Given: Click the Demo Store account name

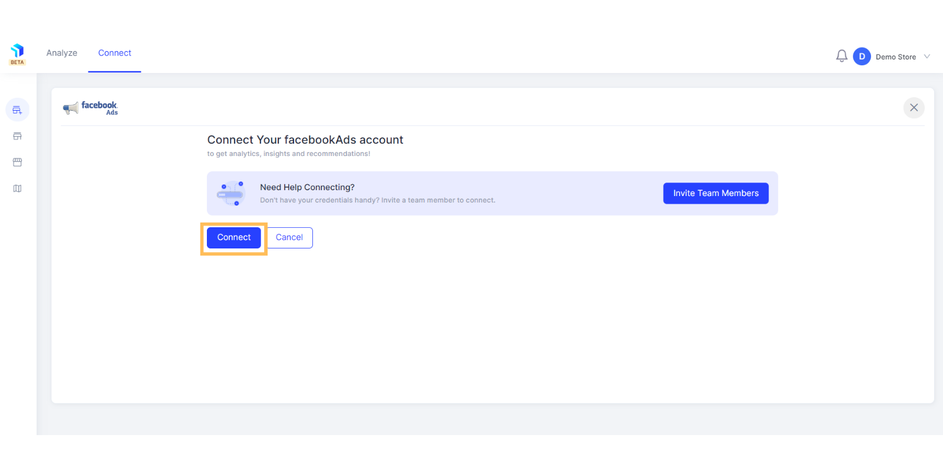Looking at the screenshot, I should point(895,57).
